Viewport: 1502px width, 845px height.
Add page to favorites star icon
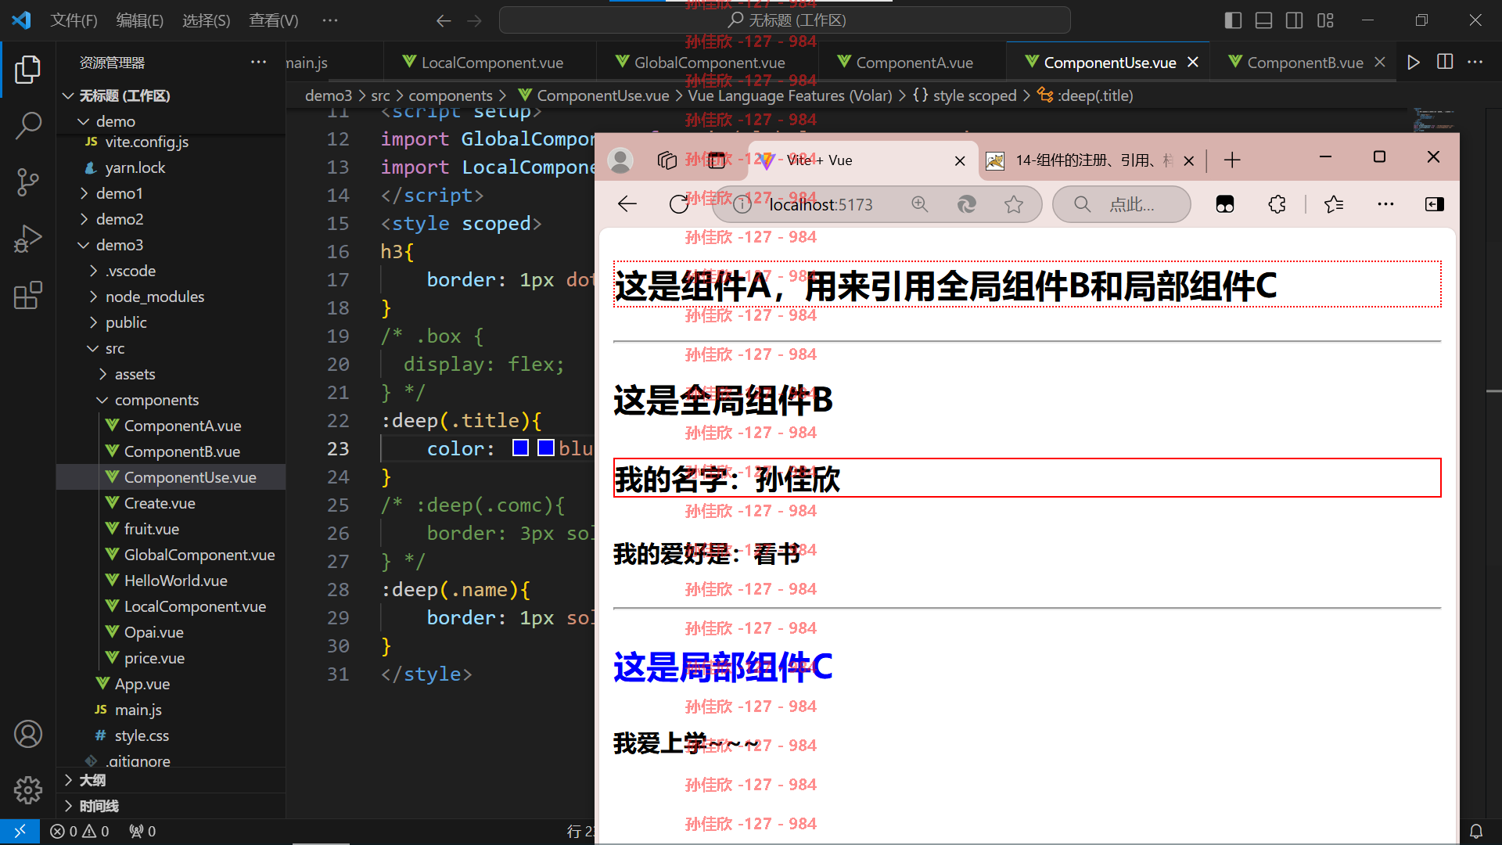coord(1014,204)
